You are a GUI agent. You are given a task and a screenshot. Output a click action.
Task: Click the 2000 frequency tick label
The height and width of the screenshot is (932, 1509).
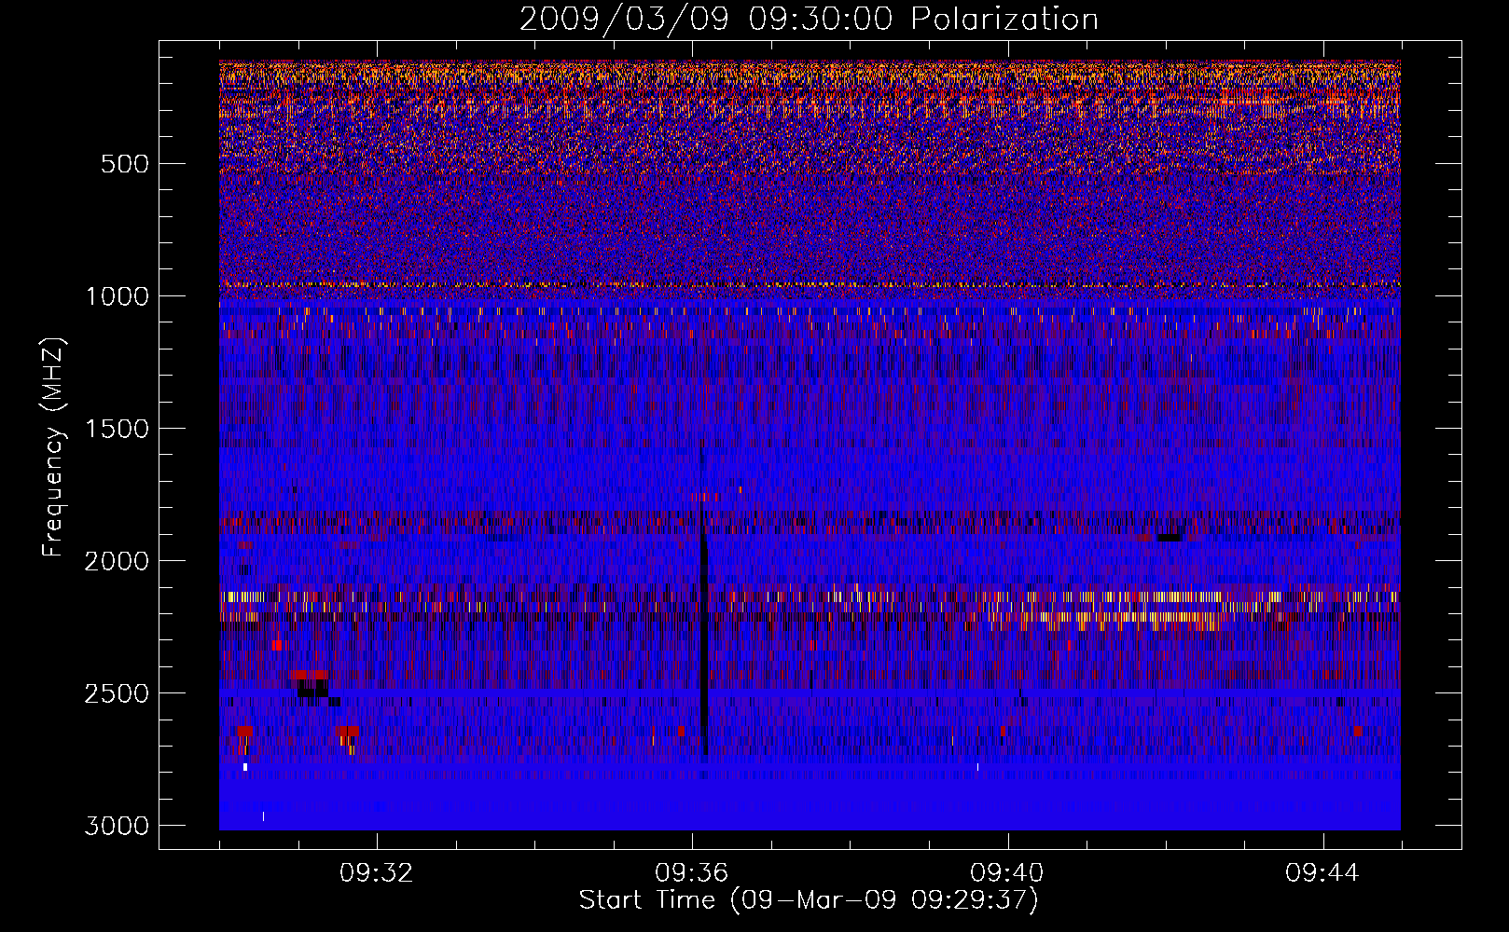tap(117, 561)
